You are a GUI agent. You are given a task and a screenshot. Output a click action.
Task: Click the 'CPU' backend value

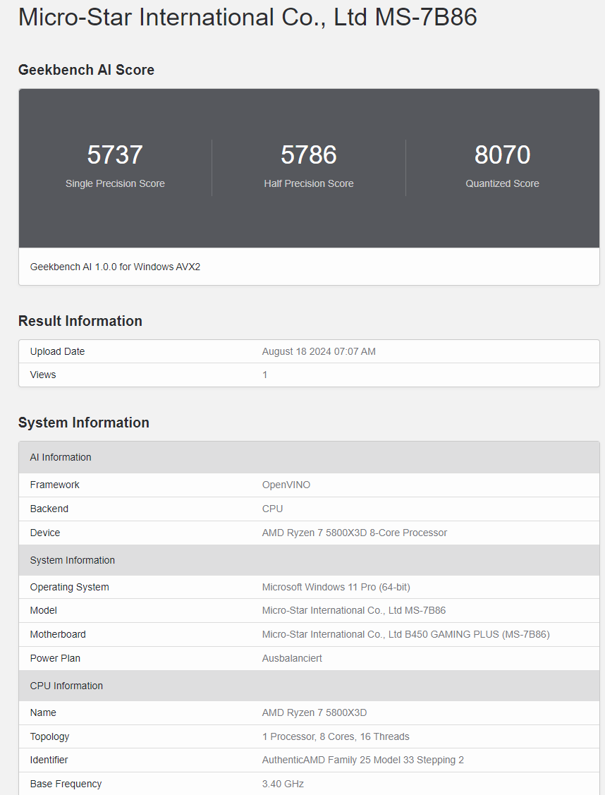[x=272, y=509]
